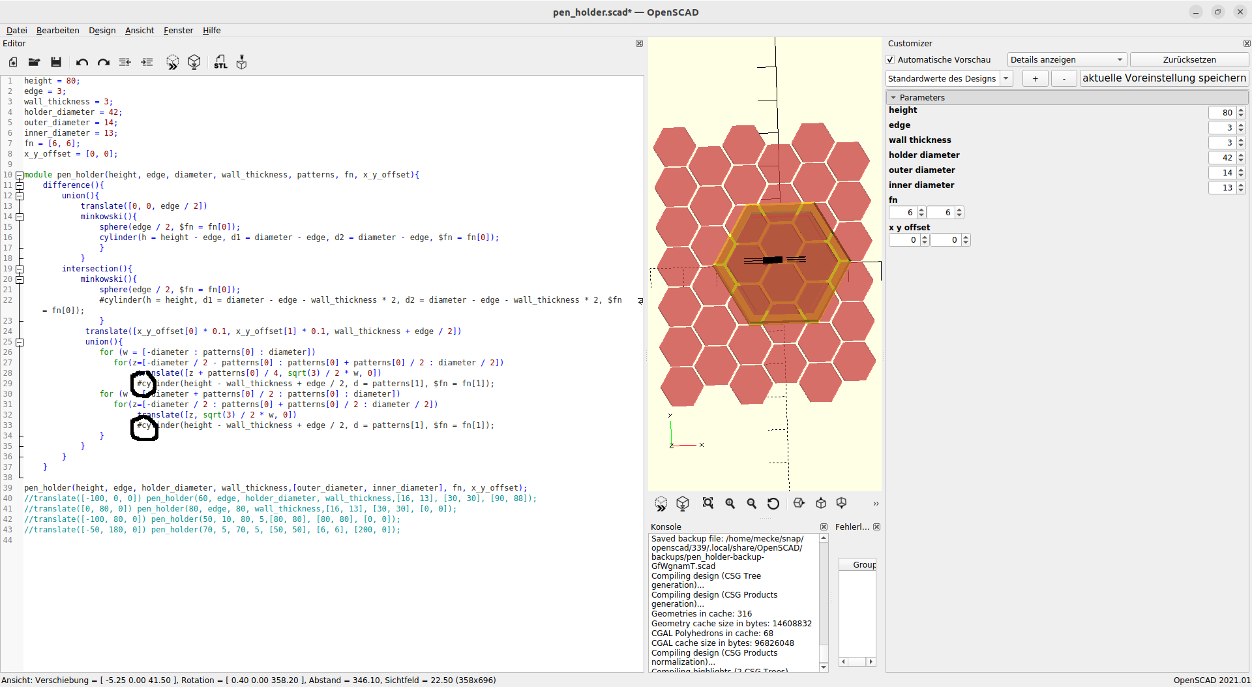This screenshot has height=687, width=1252.
Task: Collapse the intersection block fold marker
Action: point(20,269)
